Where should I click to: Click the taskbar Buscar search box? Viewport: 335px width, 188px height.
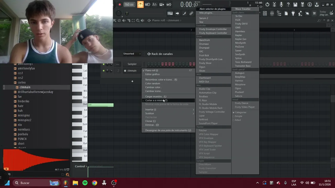tap(36, 183)
